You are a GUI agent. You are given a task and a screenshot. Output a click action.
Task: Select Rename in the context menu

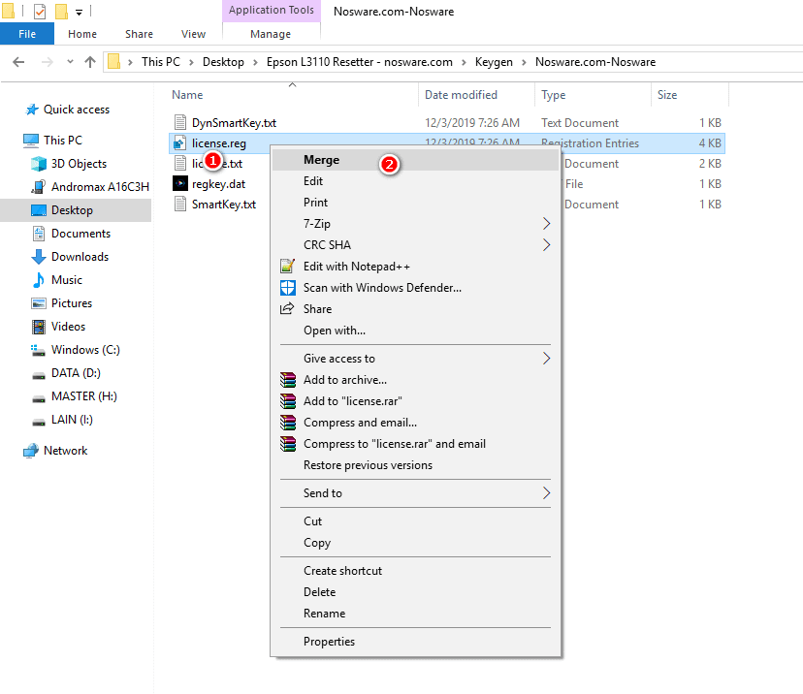[415, 614]
